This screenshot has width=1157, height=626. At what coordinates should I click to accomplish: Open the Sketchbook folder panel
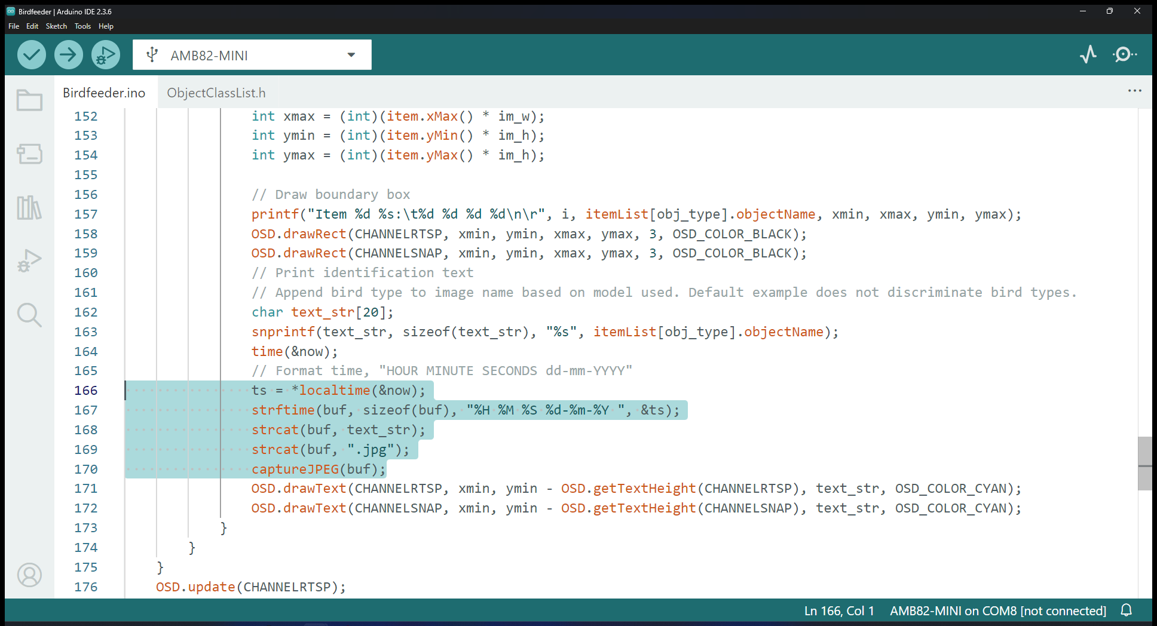29,100
